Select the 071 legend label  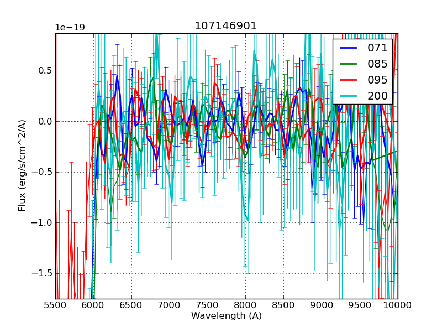[x=377, y=48]
